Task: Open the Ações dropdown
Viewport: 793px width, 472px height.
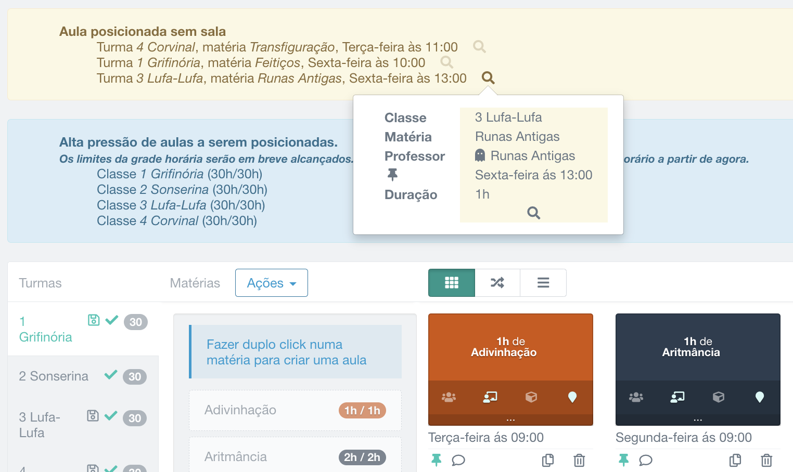Action: (x=271, y=282)
